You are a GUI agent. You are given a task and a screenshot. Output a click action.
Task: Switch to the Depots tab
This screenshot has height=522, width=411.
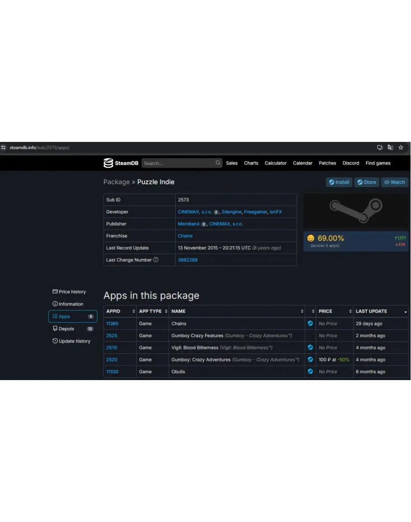tap(73, 329)
